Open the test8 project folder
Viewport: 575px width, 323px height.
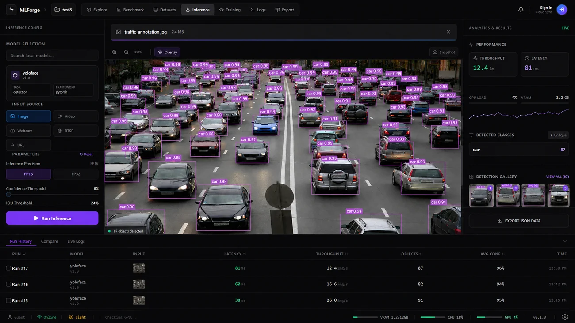click(63, 10)
